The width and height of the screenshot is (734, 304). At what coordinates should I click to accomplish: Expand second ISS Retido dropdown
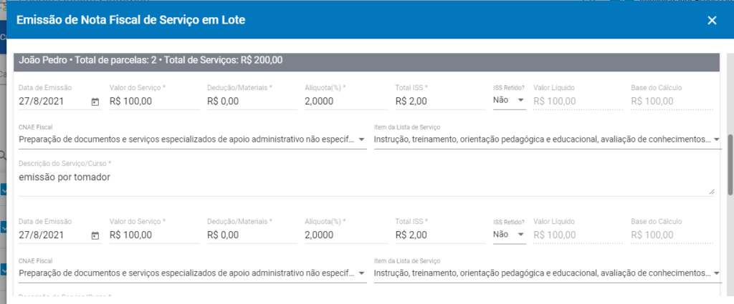(510, 235)
